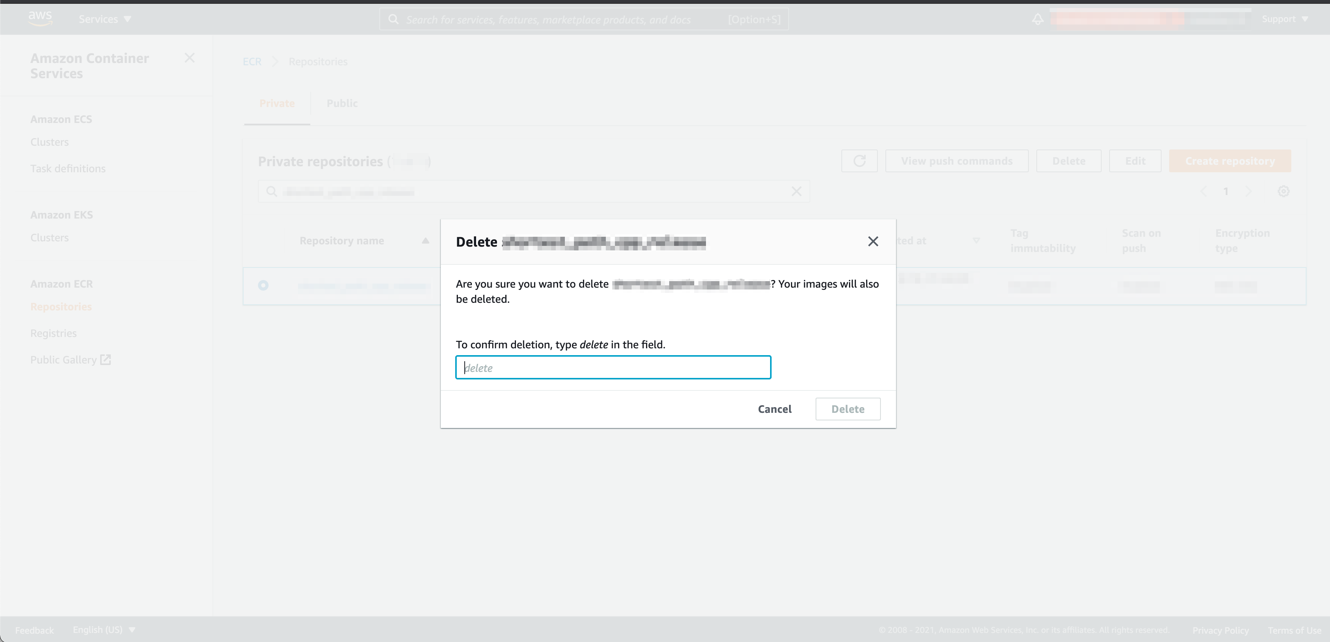Screen dimensions: 1330x642
Task: Click Feedback in the footer
Action: point(34,630)
